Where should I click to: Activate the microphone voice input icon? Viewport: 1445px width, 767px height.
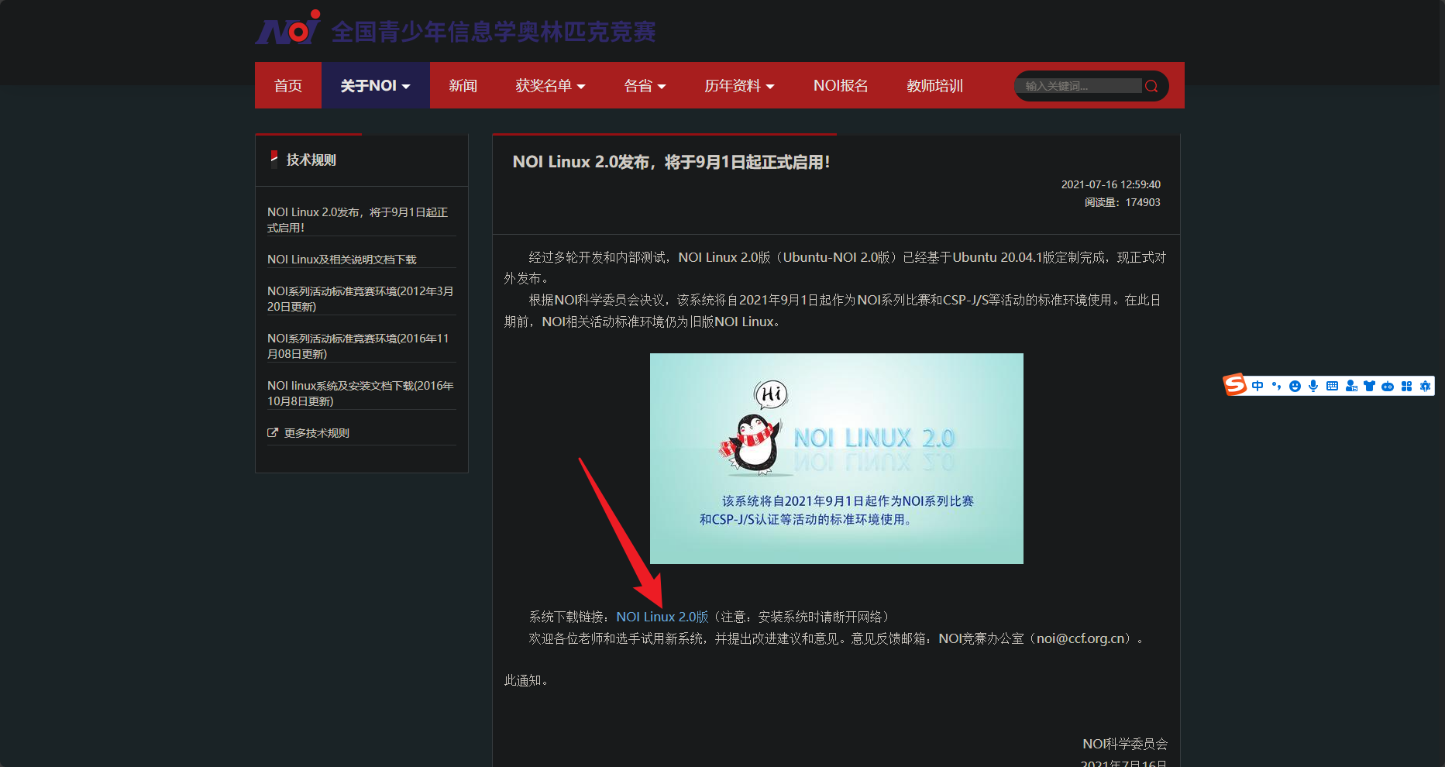click(x=1313, y=386)
